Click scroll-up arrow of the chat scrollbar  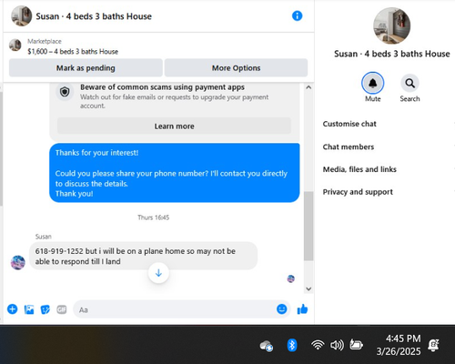[x=308, y=87]
